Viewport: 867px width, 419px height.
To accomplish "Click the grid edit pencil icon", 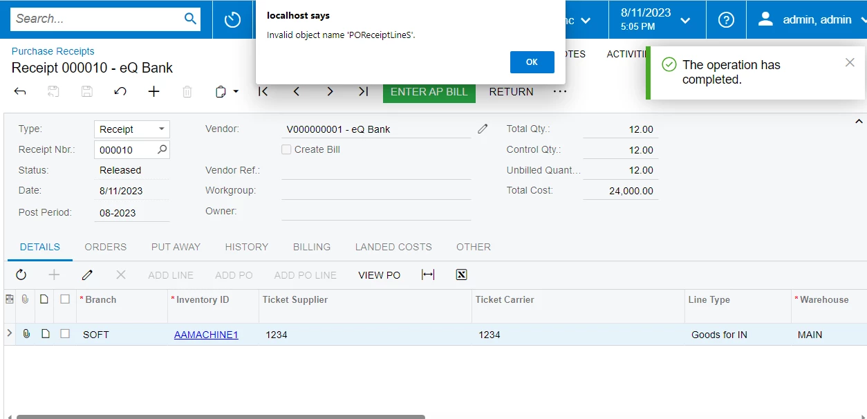I will pyautogui.click(x=87, y=274).
